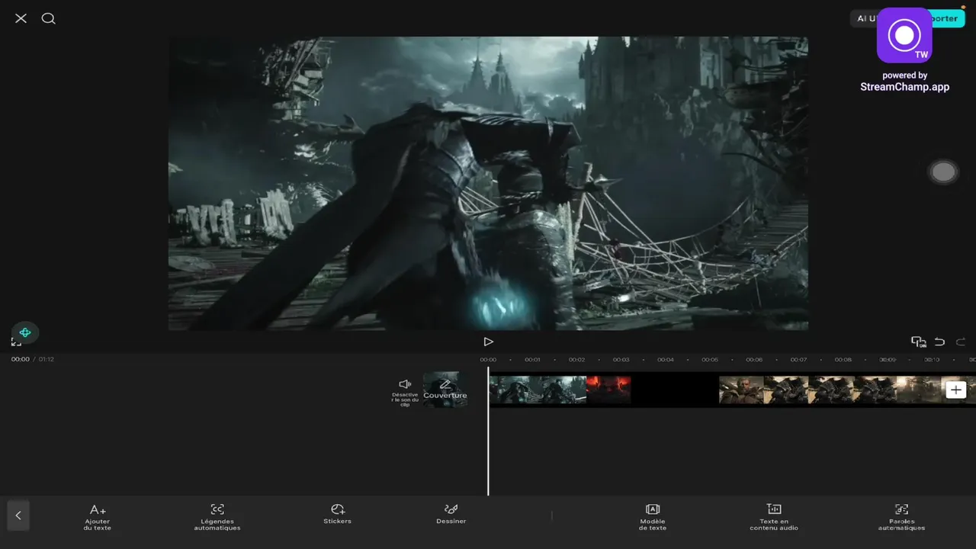Close the editor with the X icon
Viewport: 976px width, 549px height.
coord(21,18)
